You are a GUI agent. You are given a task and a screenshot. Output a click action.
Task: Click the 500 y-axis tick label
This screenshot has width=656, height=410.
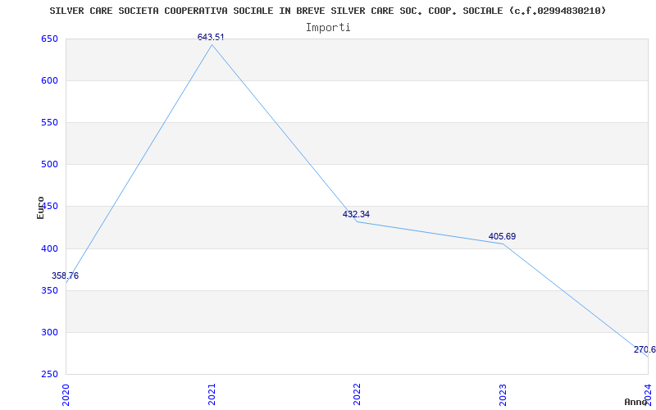(49, 165)
